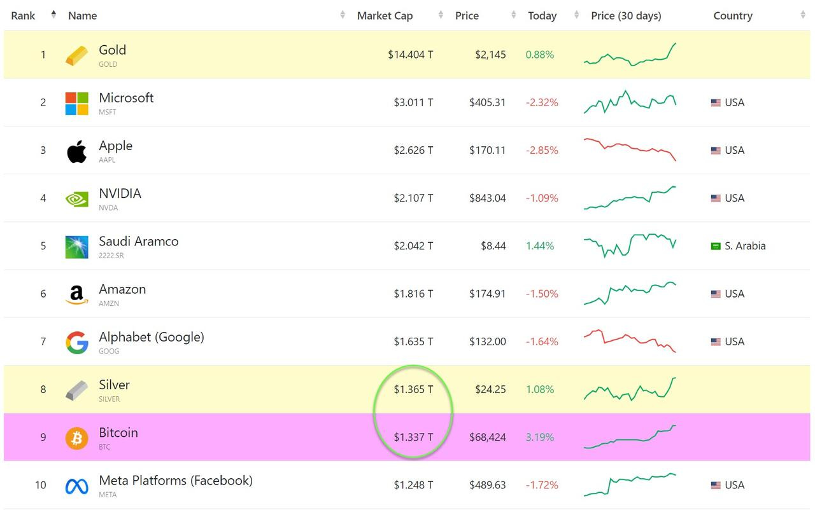Sort table by Rank column arrows
815x510 pixels.
pos(53,15)
